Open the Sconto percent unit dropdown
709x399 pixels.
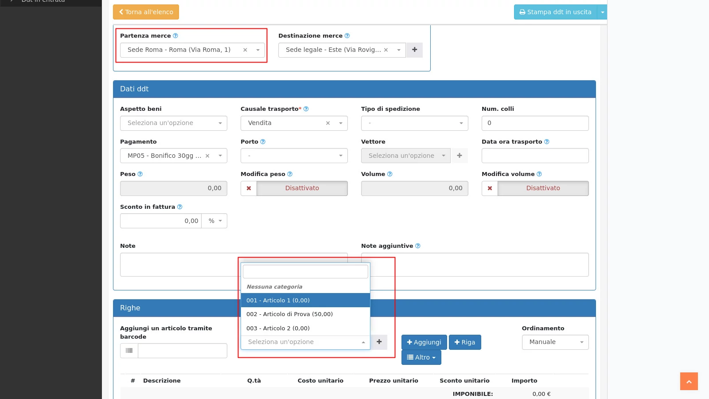coord(214,221)
